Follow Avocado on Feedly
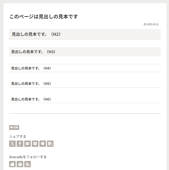This screenshot has height=170, width=169. [20, 164]
